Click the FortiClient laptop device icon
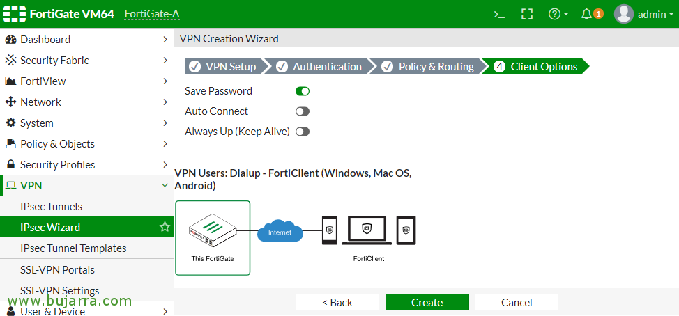679x316 pixels. [x=368, y=230]
